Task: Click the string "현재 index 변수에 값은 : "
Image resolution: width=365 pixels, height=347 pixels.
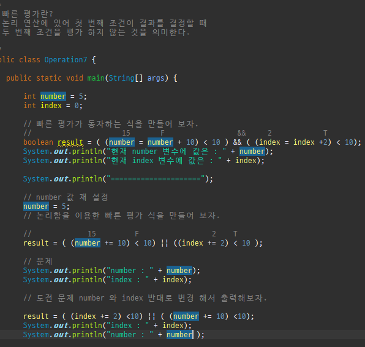Action: [x=164, y=161]
